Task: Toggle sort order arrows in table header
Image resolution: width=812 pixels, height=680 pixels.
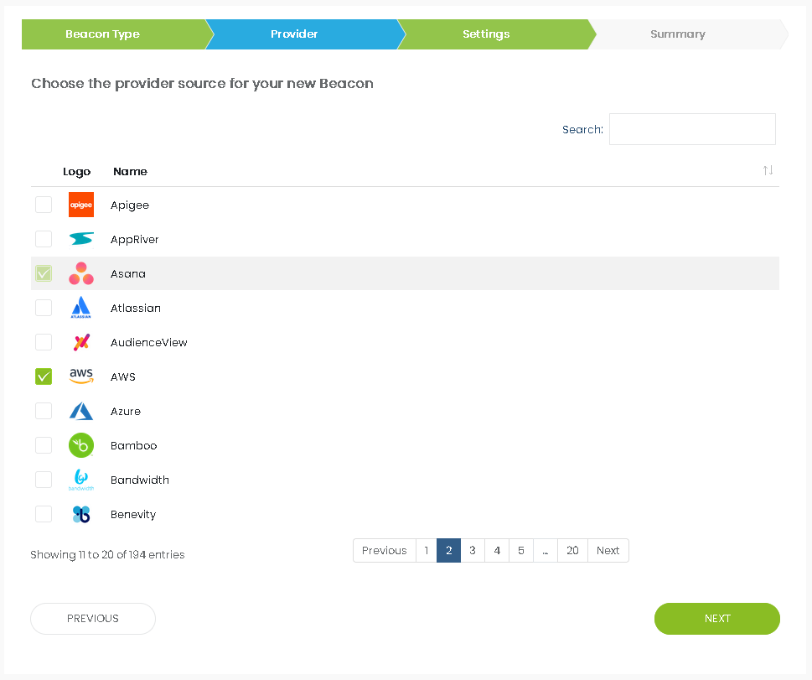Action: tap(768, 170)
